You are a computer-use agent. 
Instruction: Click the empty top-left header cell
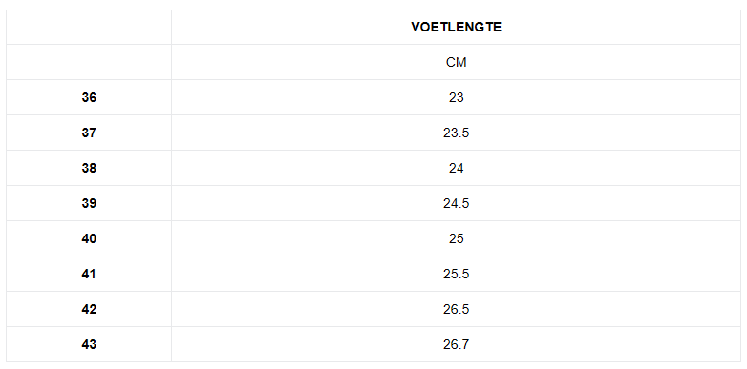click(89, 27)
